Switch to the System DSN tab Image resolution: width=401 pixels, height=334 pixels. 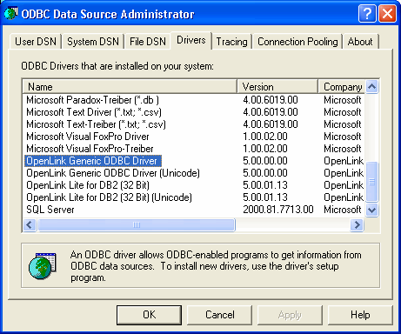(93, 42)
